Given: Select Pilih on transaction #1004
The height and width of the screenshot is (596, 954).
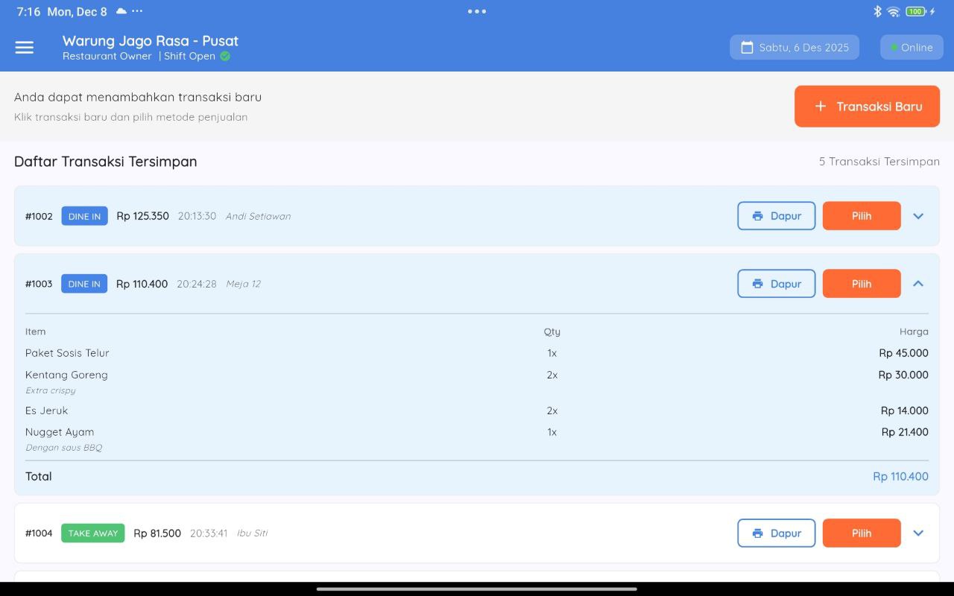Looking at the screenshot, I should (862, 533).
